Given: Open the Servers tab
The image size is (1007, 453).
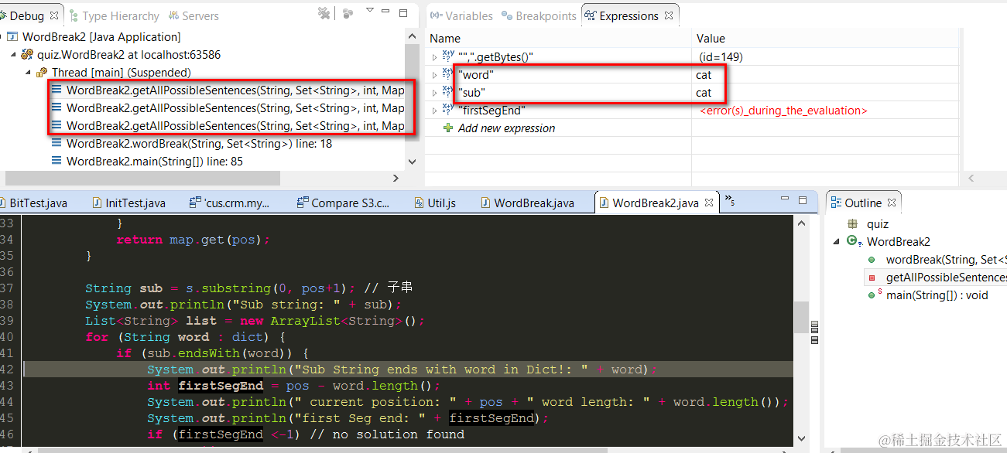Looking at the screenshot, I should (x=193, y=15).
